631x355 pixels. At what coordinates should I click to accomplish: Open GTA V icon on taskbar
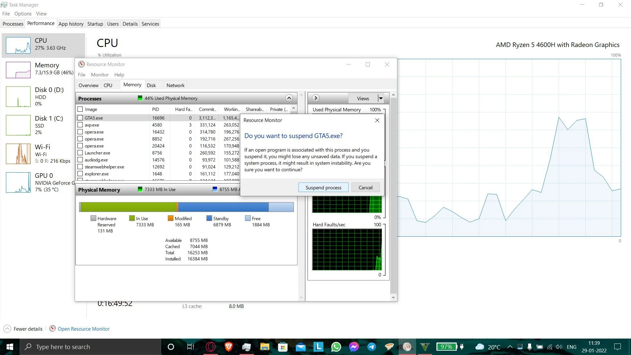coord(425,347)
